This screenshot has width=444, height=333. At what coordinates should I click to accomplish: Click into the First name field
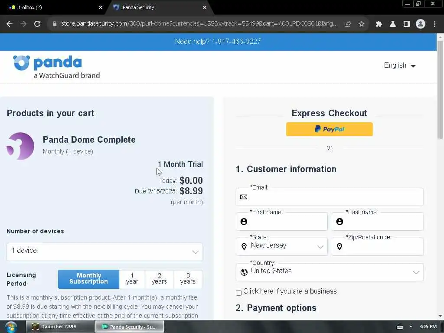[x=282, y=222]
